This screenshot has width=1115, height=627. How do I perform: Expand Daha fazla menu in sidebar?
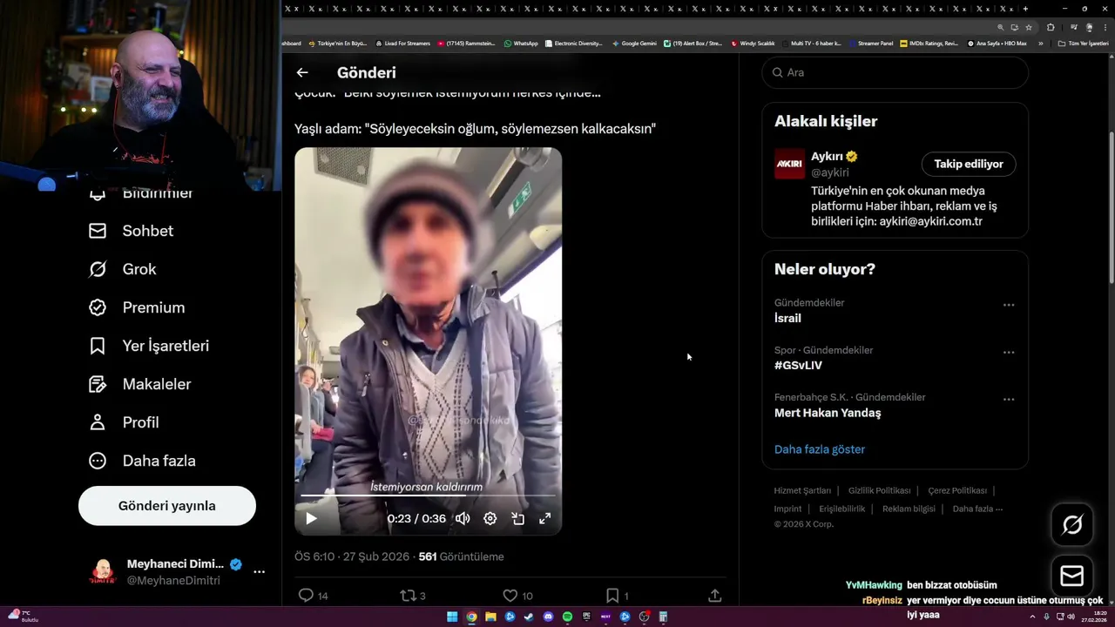(142, 461)
